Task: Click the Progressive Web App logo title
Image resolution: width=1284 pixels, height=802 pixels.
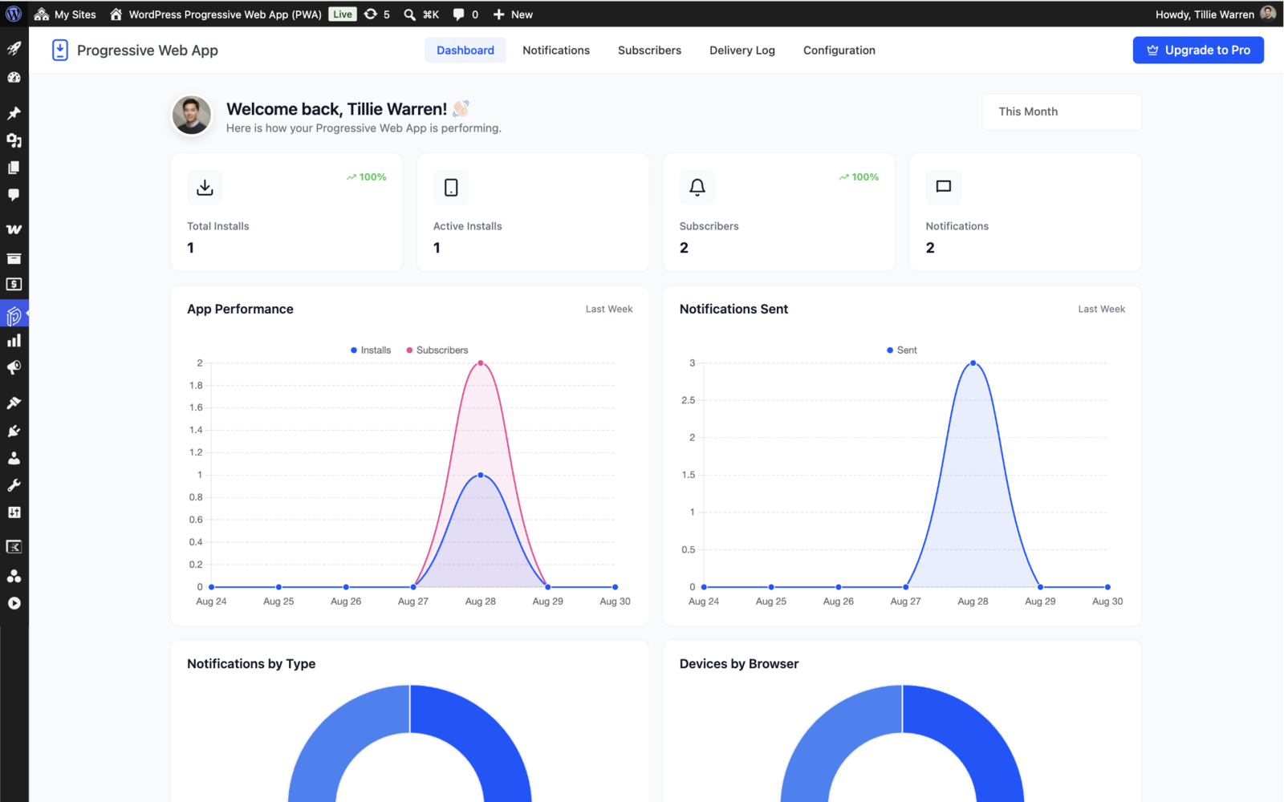Action: (x=135, y=51)
